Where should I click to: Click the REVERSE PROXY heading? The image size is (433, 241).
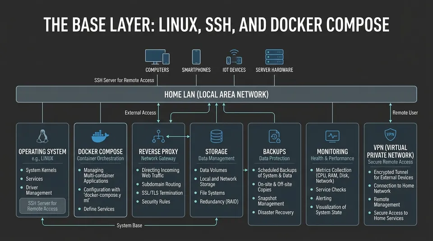(158, 152)
